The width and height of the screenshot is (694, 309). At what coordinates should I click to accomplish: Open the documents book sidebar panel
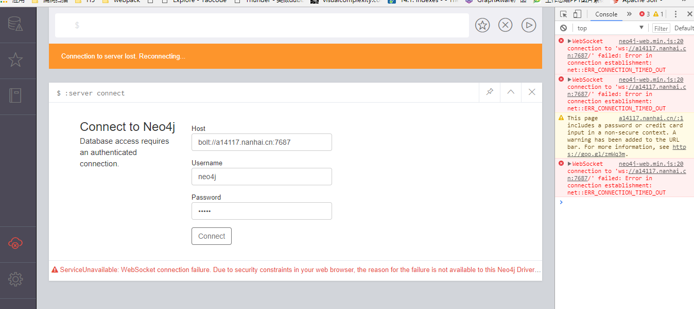(15, 95)
